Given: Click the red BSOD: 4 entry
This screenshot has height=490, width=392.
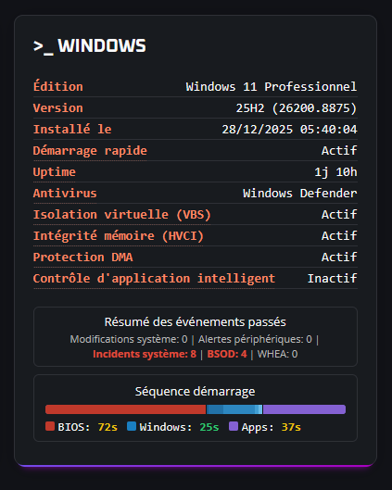Looking at the screenshot, I should 227,354.
